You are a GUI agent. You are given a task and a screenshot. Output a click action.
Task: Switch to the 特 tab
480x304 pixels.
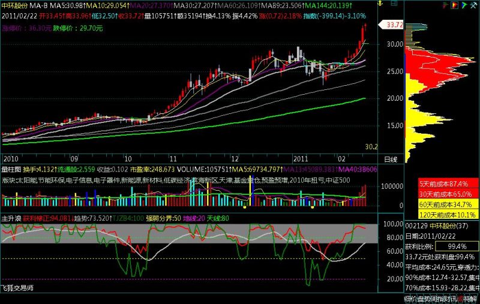pos(467,299)
